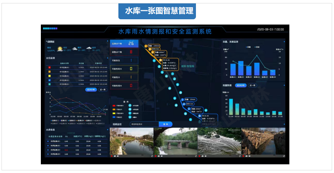The height and width of the screenshot is (173, 334).
Task: Switch rainfall data to 近一周
Action: click(x=252, y=85)
